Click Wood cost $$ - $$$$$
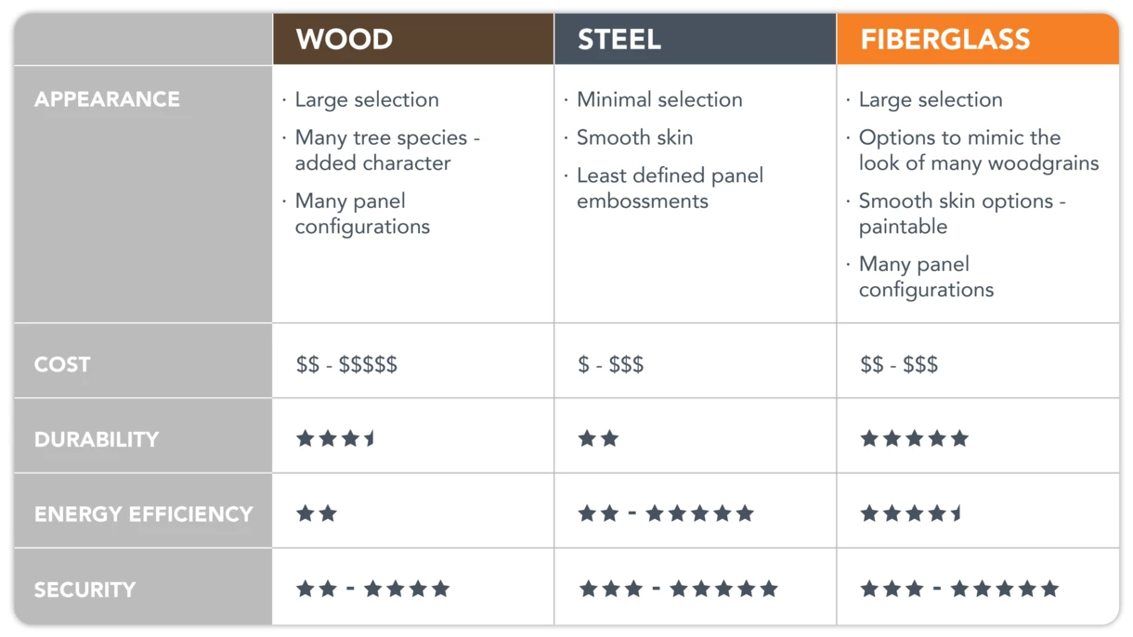This screenshot has height=637, width=1133. [x=346, y=365]
